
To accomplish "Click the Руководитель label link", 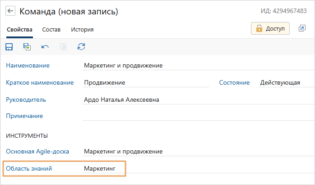I will point(26,99).
